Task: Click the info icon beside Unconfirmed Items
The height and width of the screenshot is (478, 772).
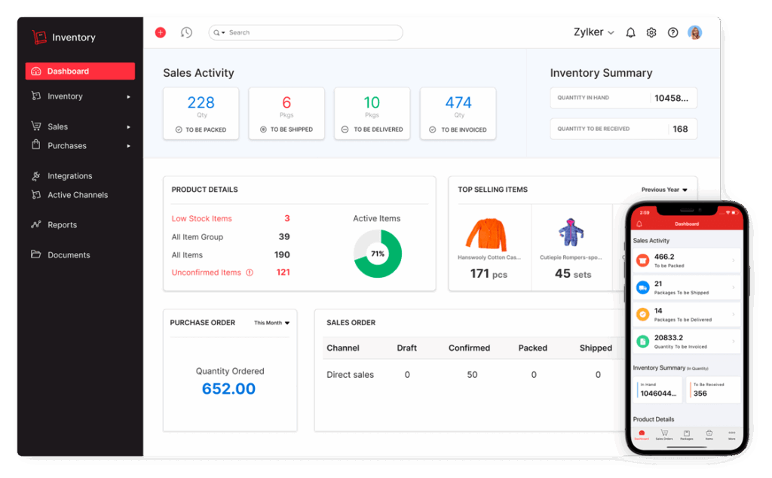Action: coord(250,272)
